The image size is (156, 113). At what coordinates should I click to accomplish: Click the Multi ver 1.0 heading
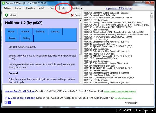pyautogui.click(x=24, y=23)
